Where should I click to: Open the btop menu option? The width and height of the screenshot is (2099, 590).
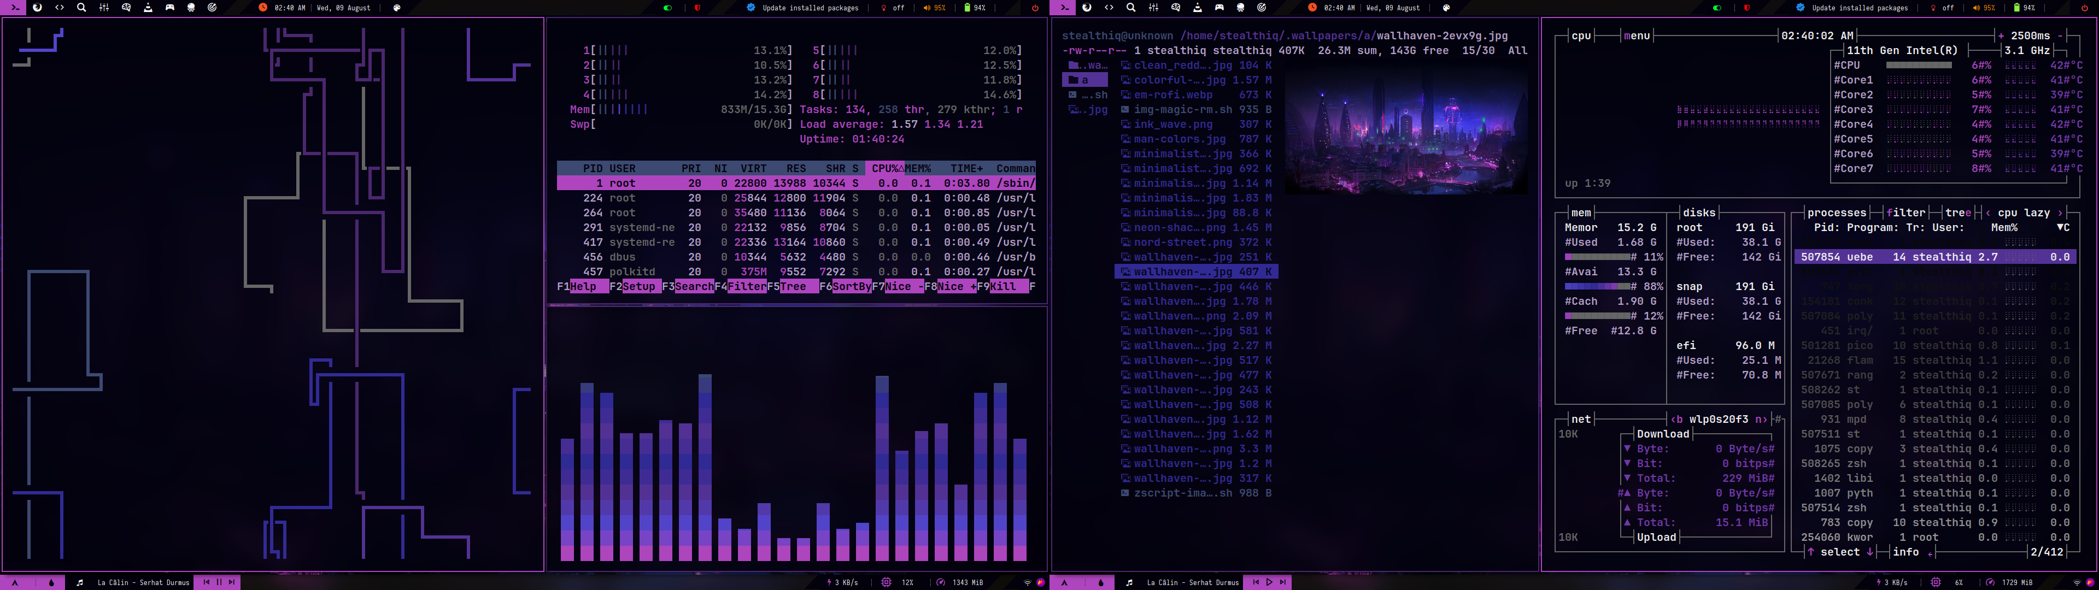(1636, 36)
